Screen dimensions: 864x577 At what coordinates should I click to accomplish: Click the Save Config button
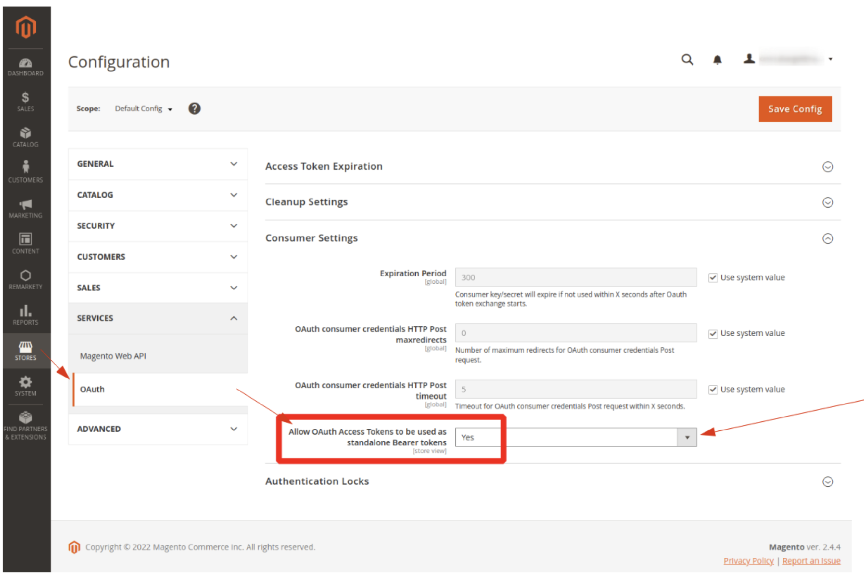click(795, 109)
